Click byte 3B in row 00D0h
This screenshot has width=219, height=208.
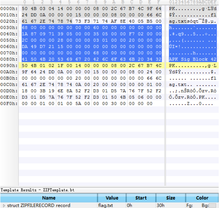(x=42, y=91)
